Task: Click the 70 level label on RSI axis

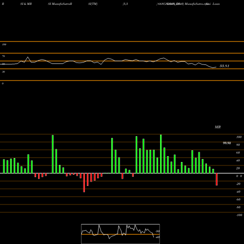Action: coord(3,56)
